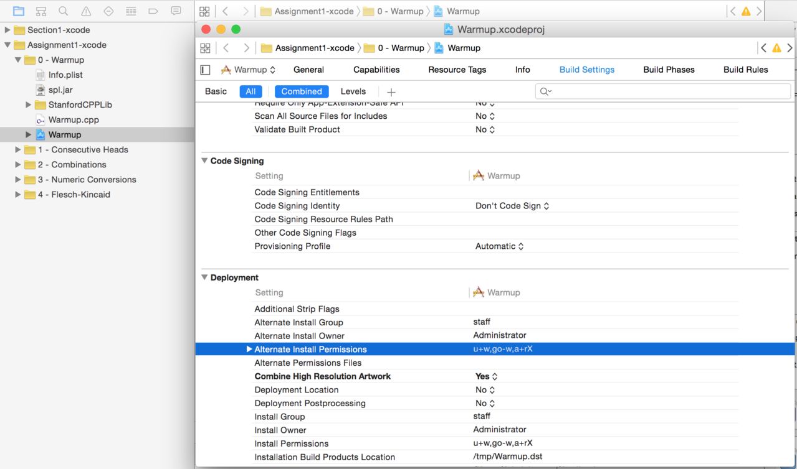
Task: Change Deployment Postprocessing No popup
Action: 485,403
